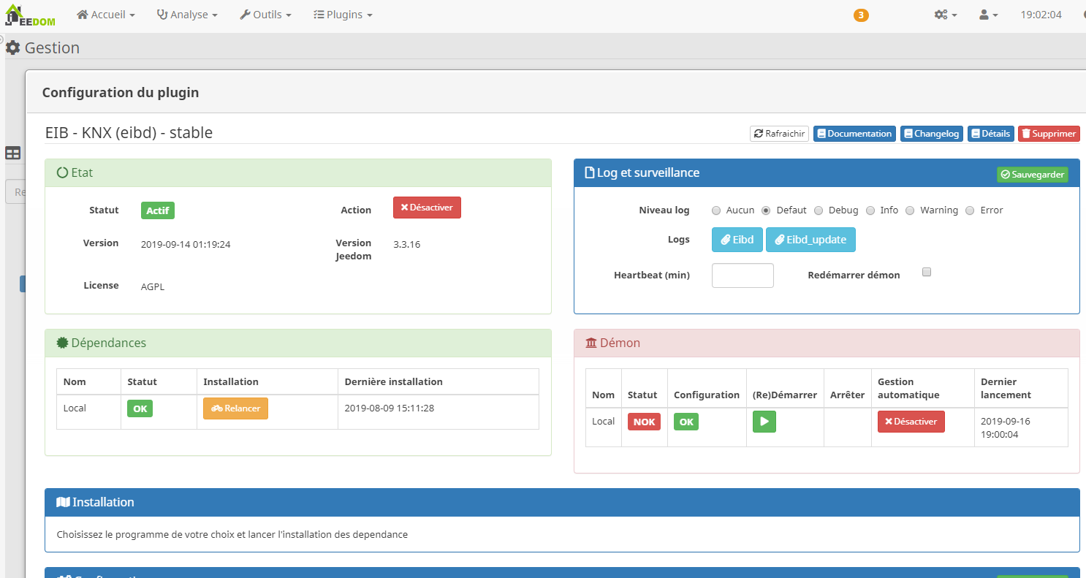
Task: Click the Installation panel header
Action: pos(562,503)
